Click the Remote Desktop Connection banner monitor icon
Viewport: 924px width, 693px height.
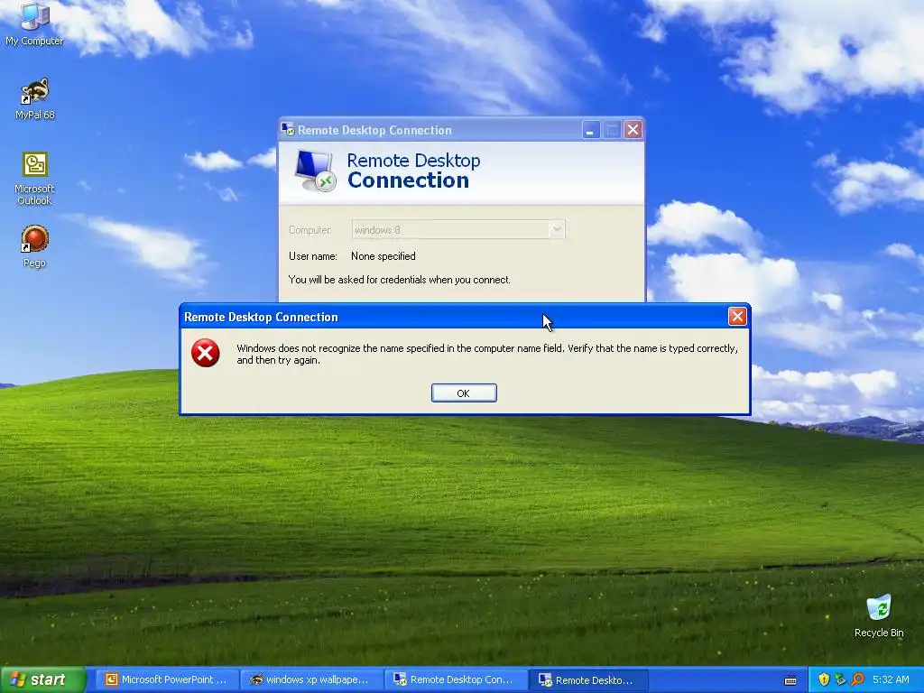315,171
